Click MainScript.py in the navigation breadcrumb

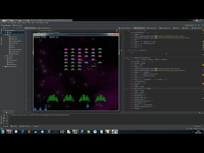click(18, 25)
